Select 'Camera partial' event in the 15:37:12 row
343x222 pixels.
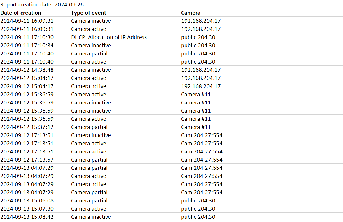point(89,127)
